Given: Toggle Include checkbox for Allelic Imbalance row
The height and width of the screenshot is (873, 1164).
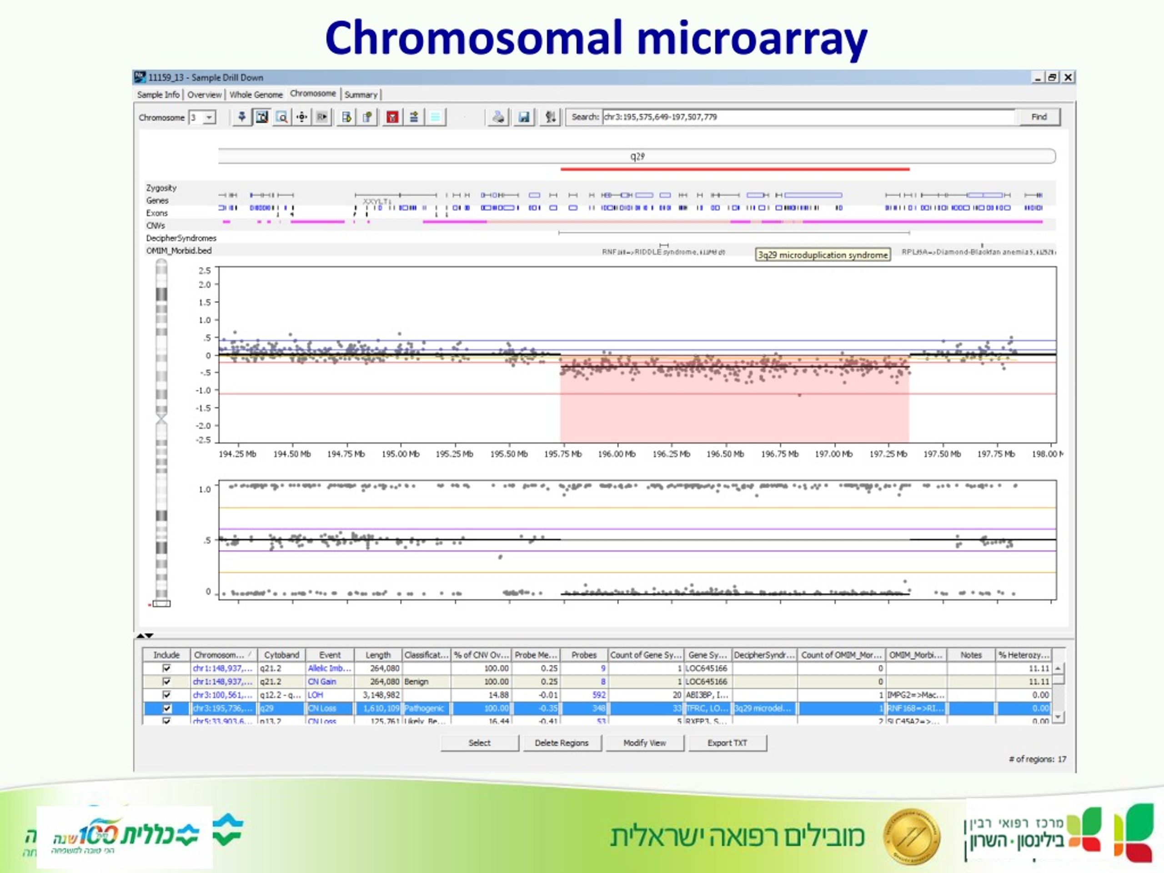Looking at the screenshot, I should (166, 668).
